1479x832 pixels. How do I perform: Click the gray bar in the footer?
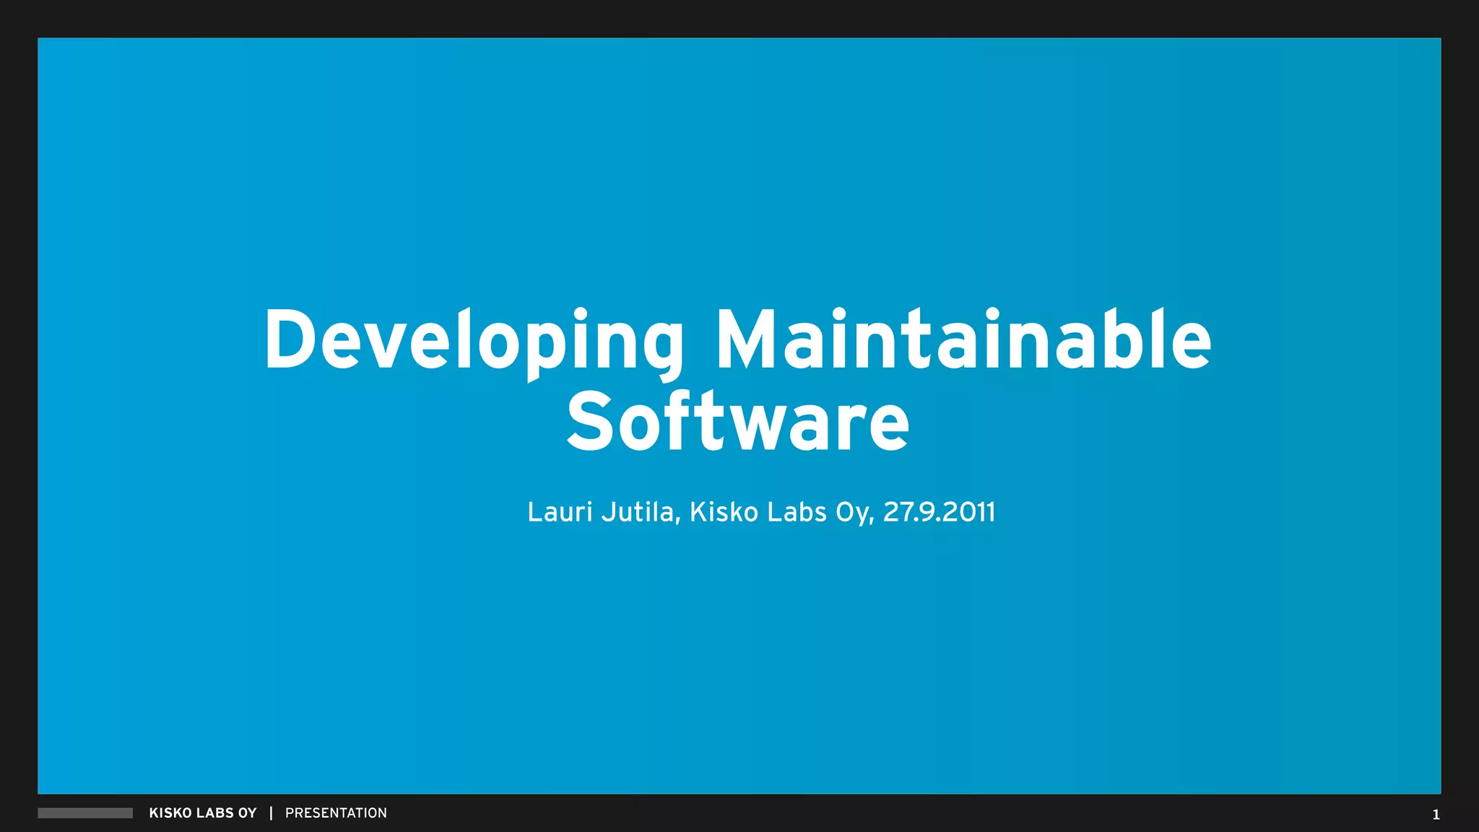coord(85,813)
